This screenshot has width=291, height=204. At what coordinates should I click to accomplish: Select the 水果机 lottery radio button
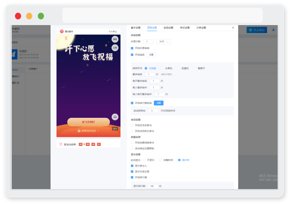coord(162,68)
